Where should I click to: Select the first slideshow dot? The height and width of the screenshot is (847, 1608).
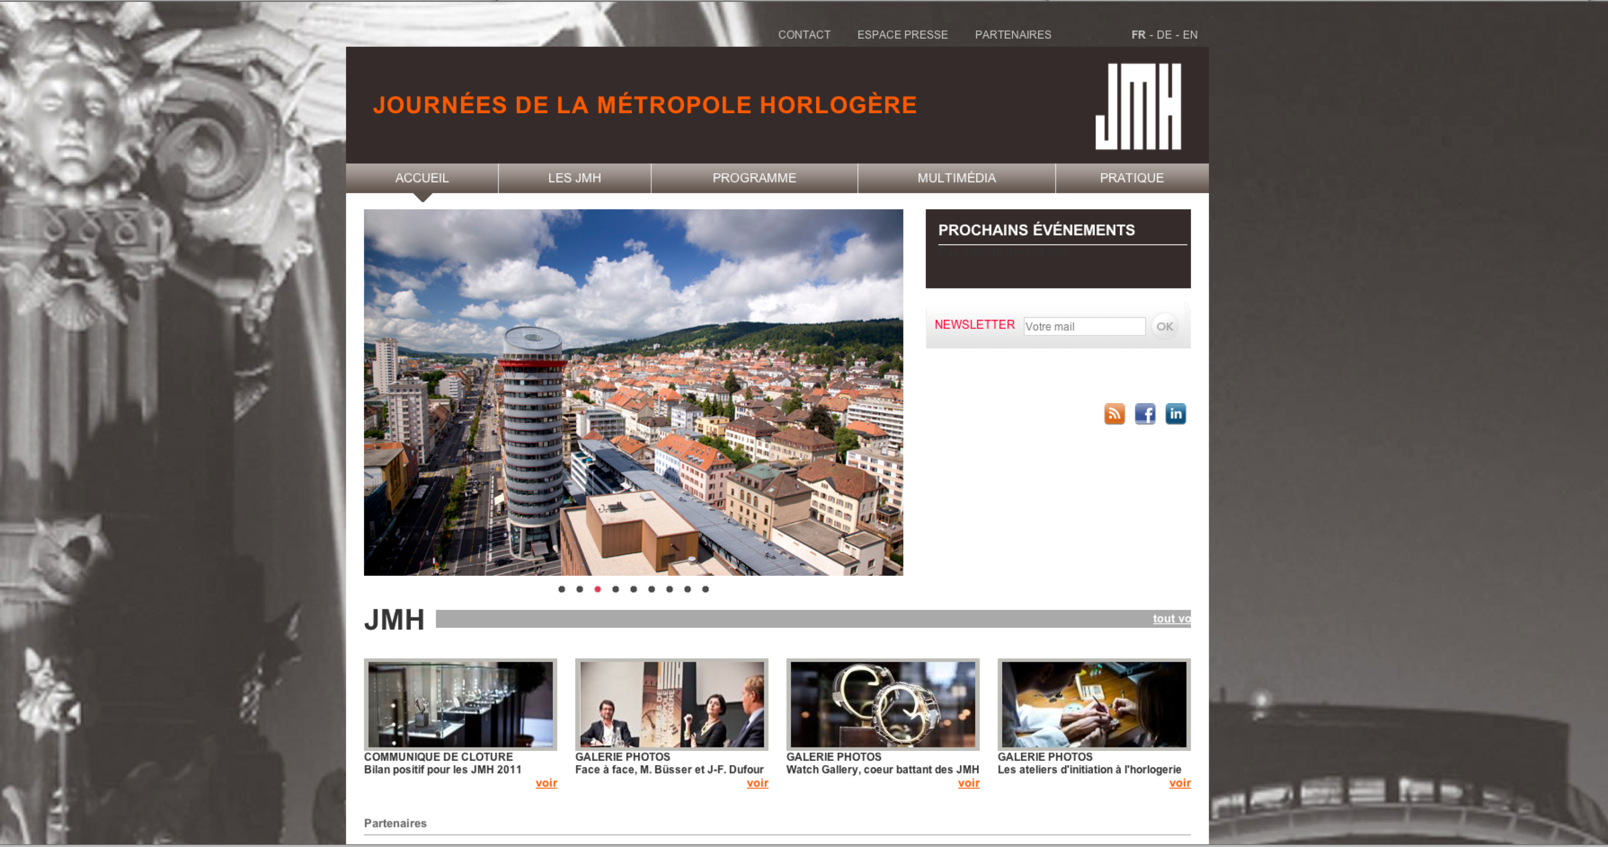[x=562, y=589]
